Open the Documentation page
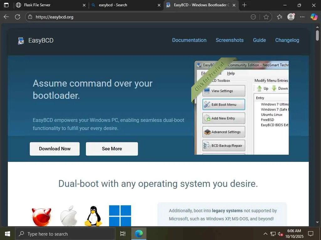 point(189,40)
